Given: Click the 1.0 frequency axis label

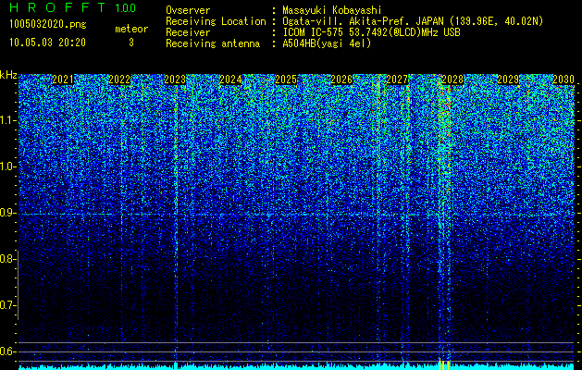Looking at the screenshot, I should click(x=7, y=166).
